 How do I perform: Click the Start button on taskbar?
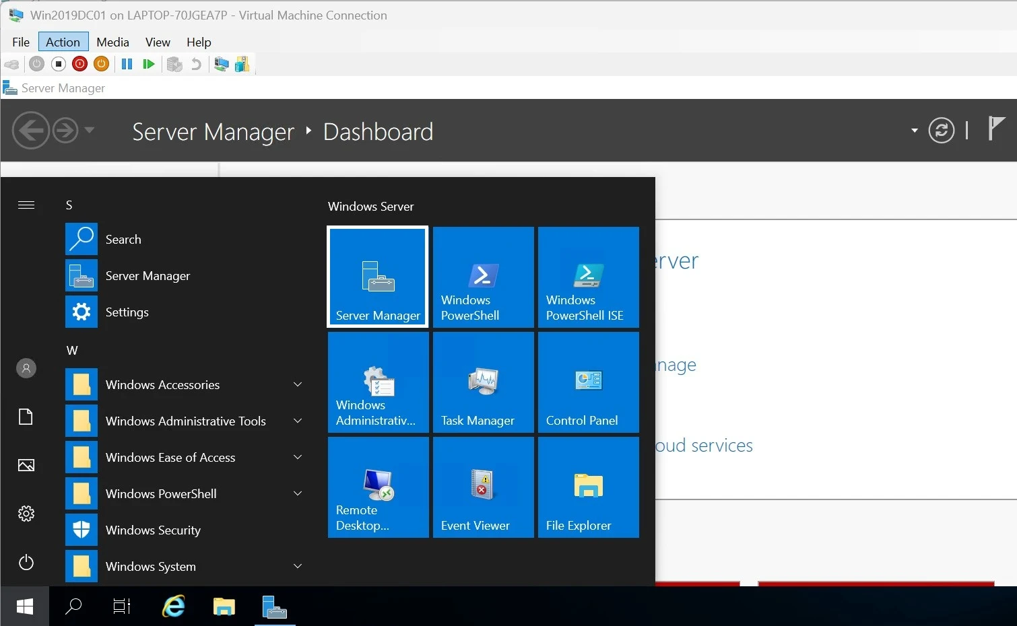click(25, 606)
